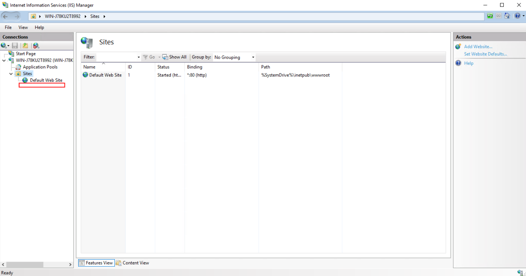This screenshot has width=526, height=276.
Task: Click the Help link in Actions pane
Action: coord(469,63)
